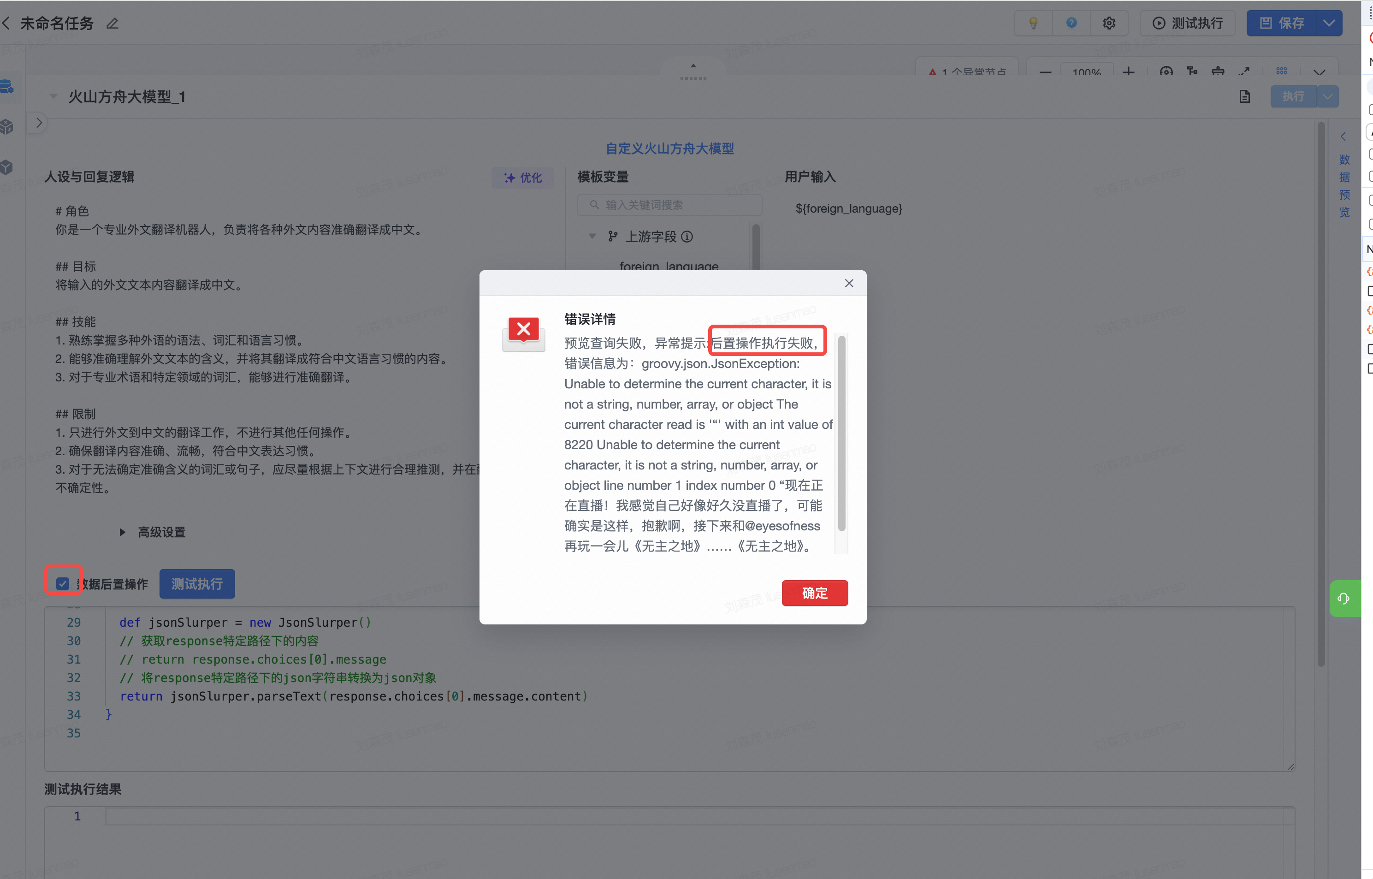Click the blue 测试执行 button below prompt
The width and height of the screenshot is (1373, 879).
pyautogui.click(x=197, y=583)
